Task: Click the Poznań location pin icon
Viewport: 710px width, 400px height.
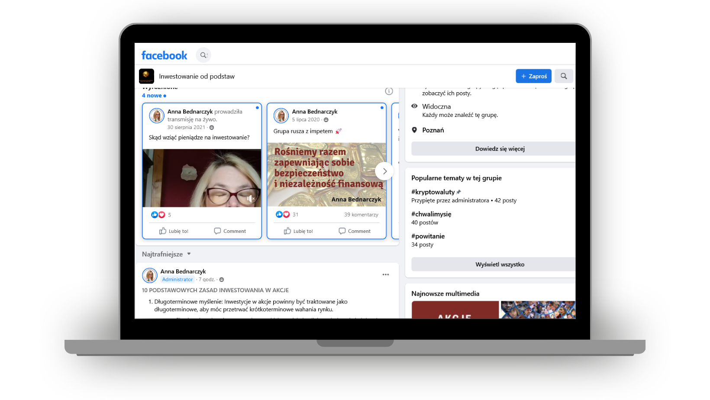Action: point(414,130)
